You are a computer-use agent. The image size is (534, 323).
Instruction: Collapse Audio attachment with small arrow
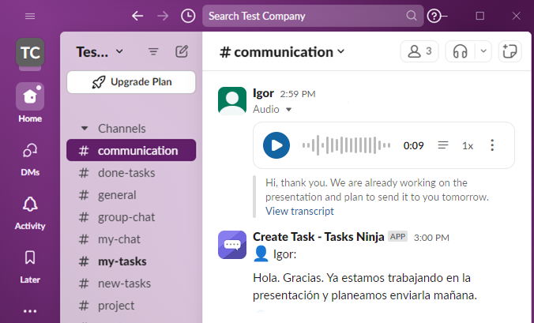coord(289,110)
